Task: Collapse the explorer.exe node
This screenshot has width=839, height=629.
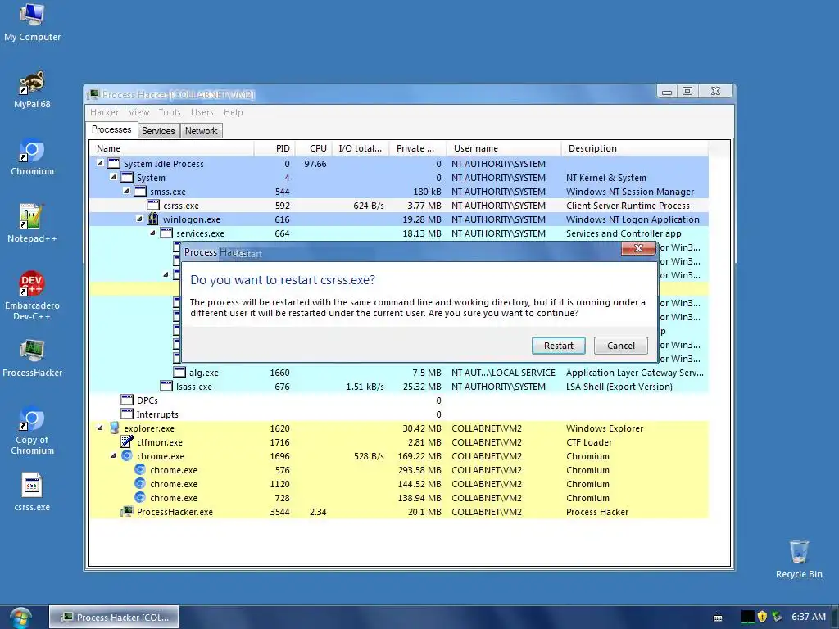Action: tap(100, 428)
